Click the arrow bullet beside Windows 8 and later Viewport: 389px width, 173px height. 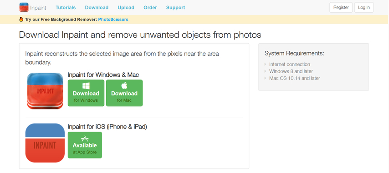pos(266,71)
